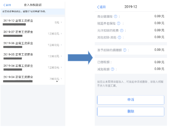Click the 删除 button
The height and width of the screenshot is (128, 169).
click(x=131, y=112)
